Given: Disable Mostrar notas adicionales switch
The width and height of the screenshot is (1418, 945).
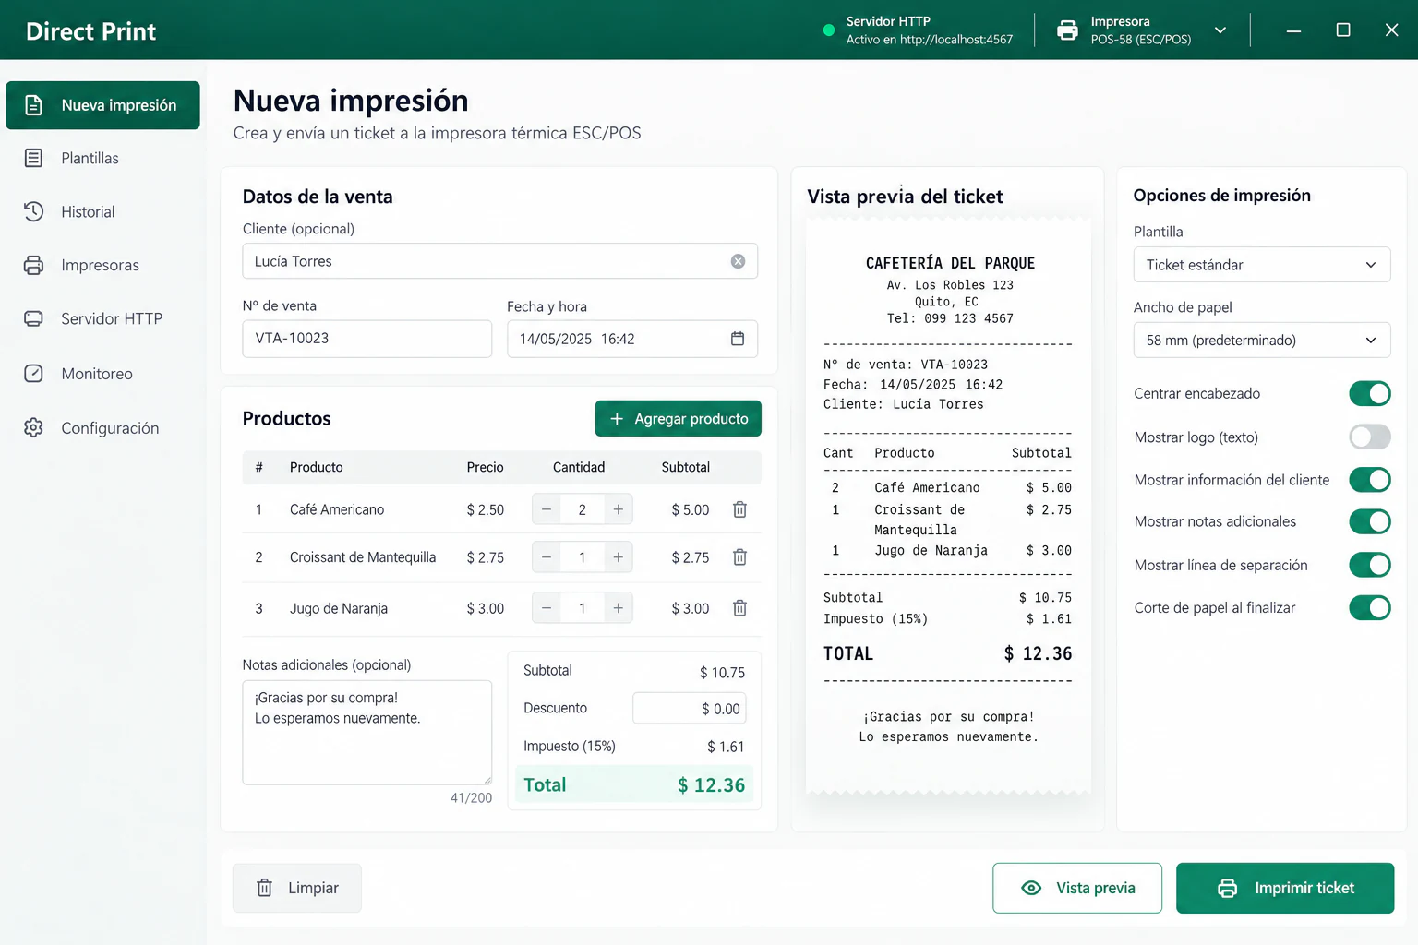Looking at the screenshot, I should pos(1369,521).
